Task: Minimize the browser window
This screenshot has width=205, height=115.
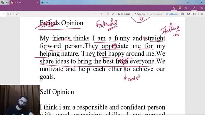Action: pos(188,2)
